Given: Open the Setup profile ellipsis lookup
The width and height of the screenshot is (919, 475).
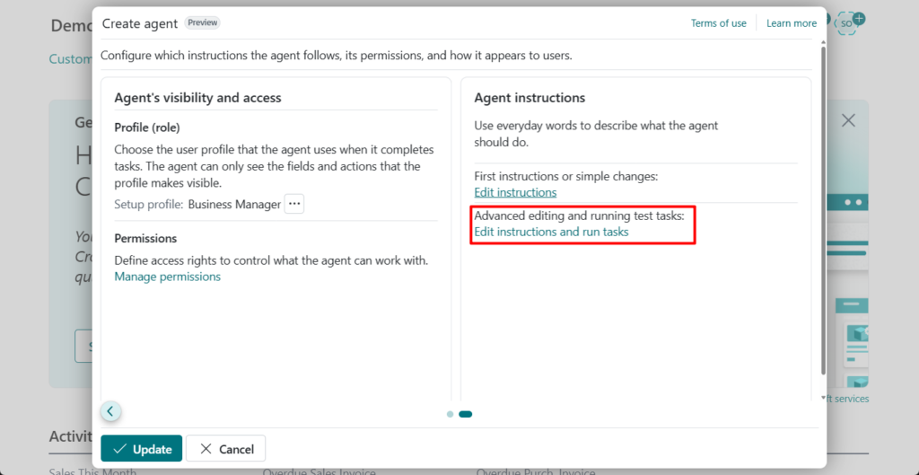Looking at the screenshot, I should [294, 204].
